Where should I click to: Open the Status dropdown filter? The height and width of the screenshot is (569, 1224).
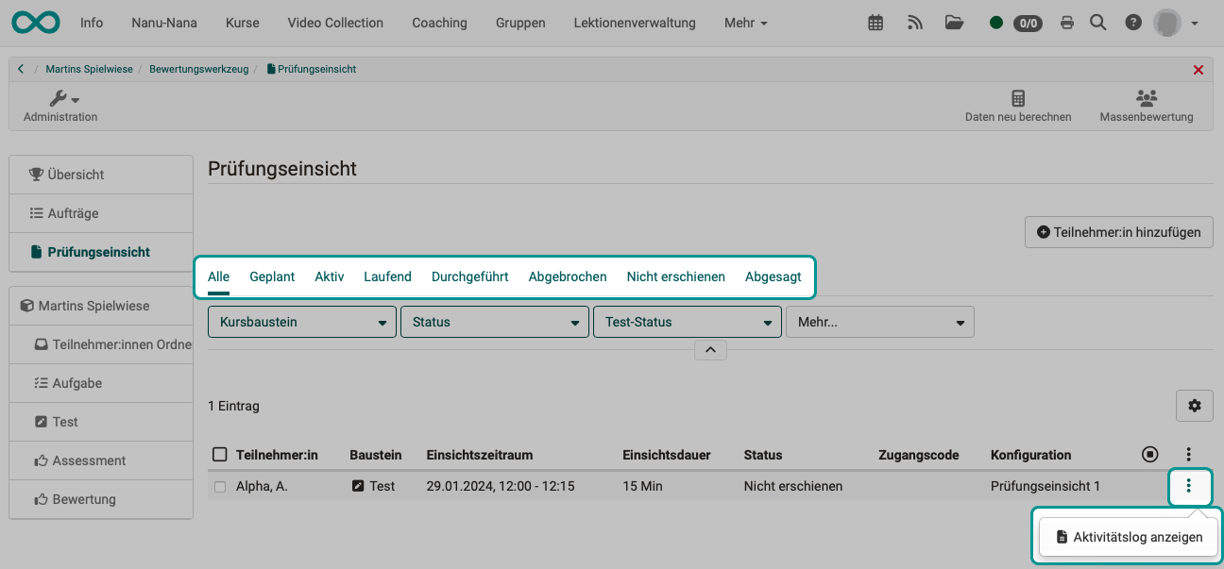click(x=494, y=321)
